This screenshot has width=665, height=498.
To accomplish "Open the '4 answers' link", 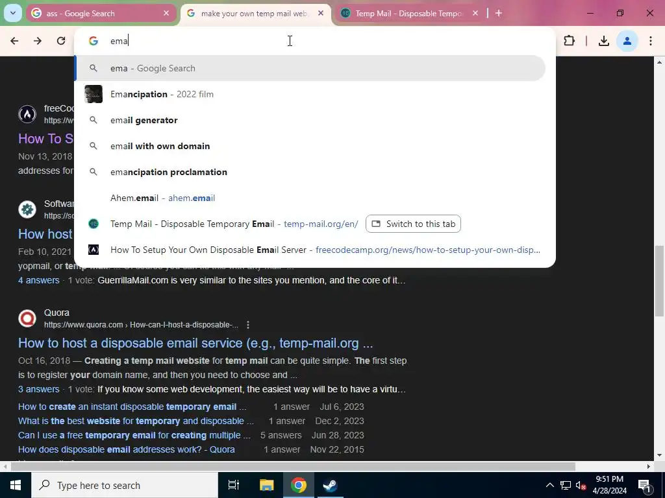I will pos(38,280).
